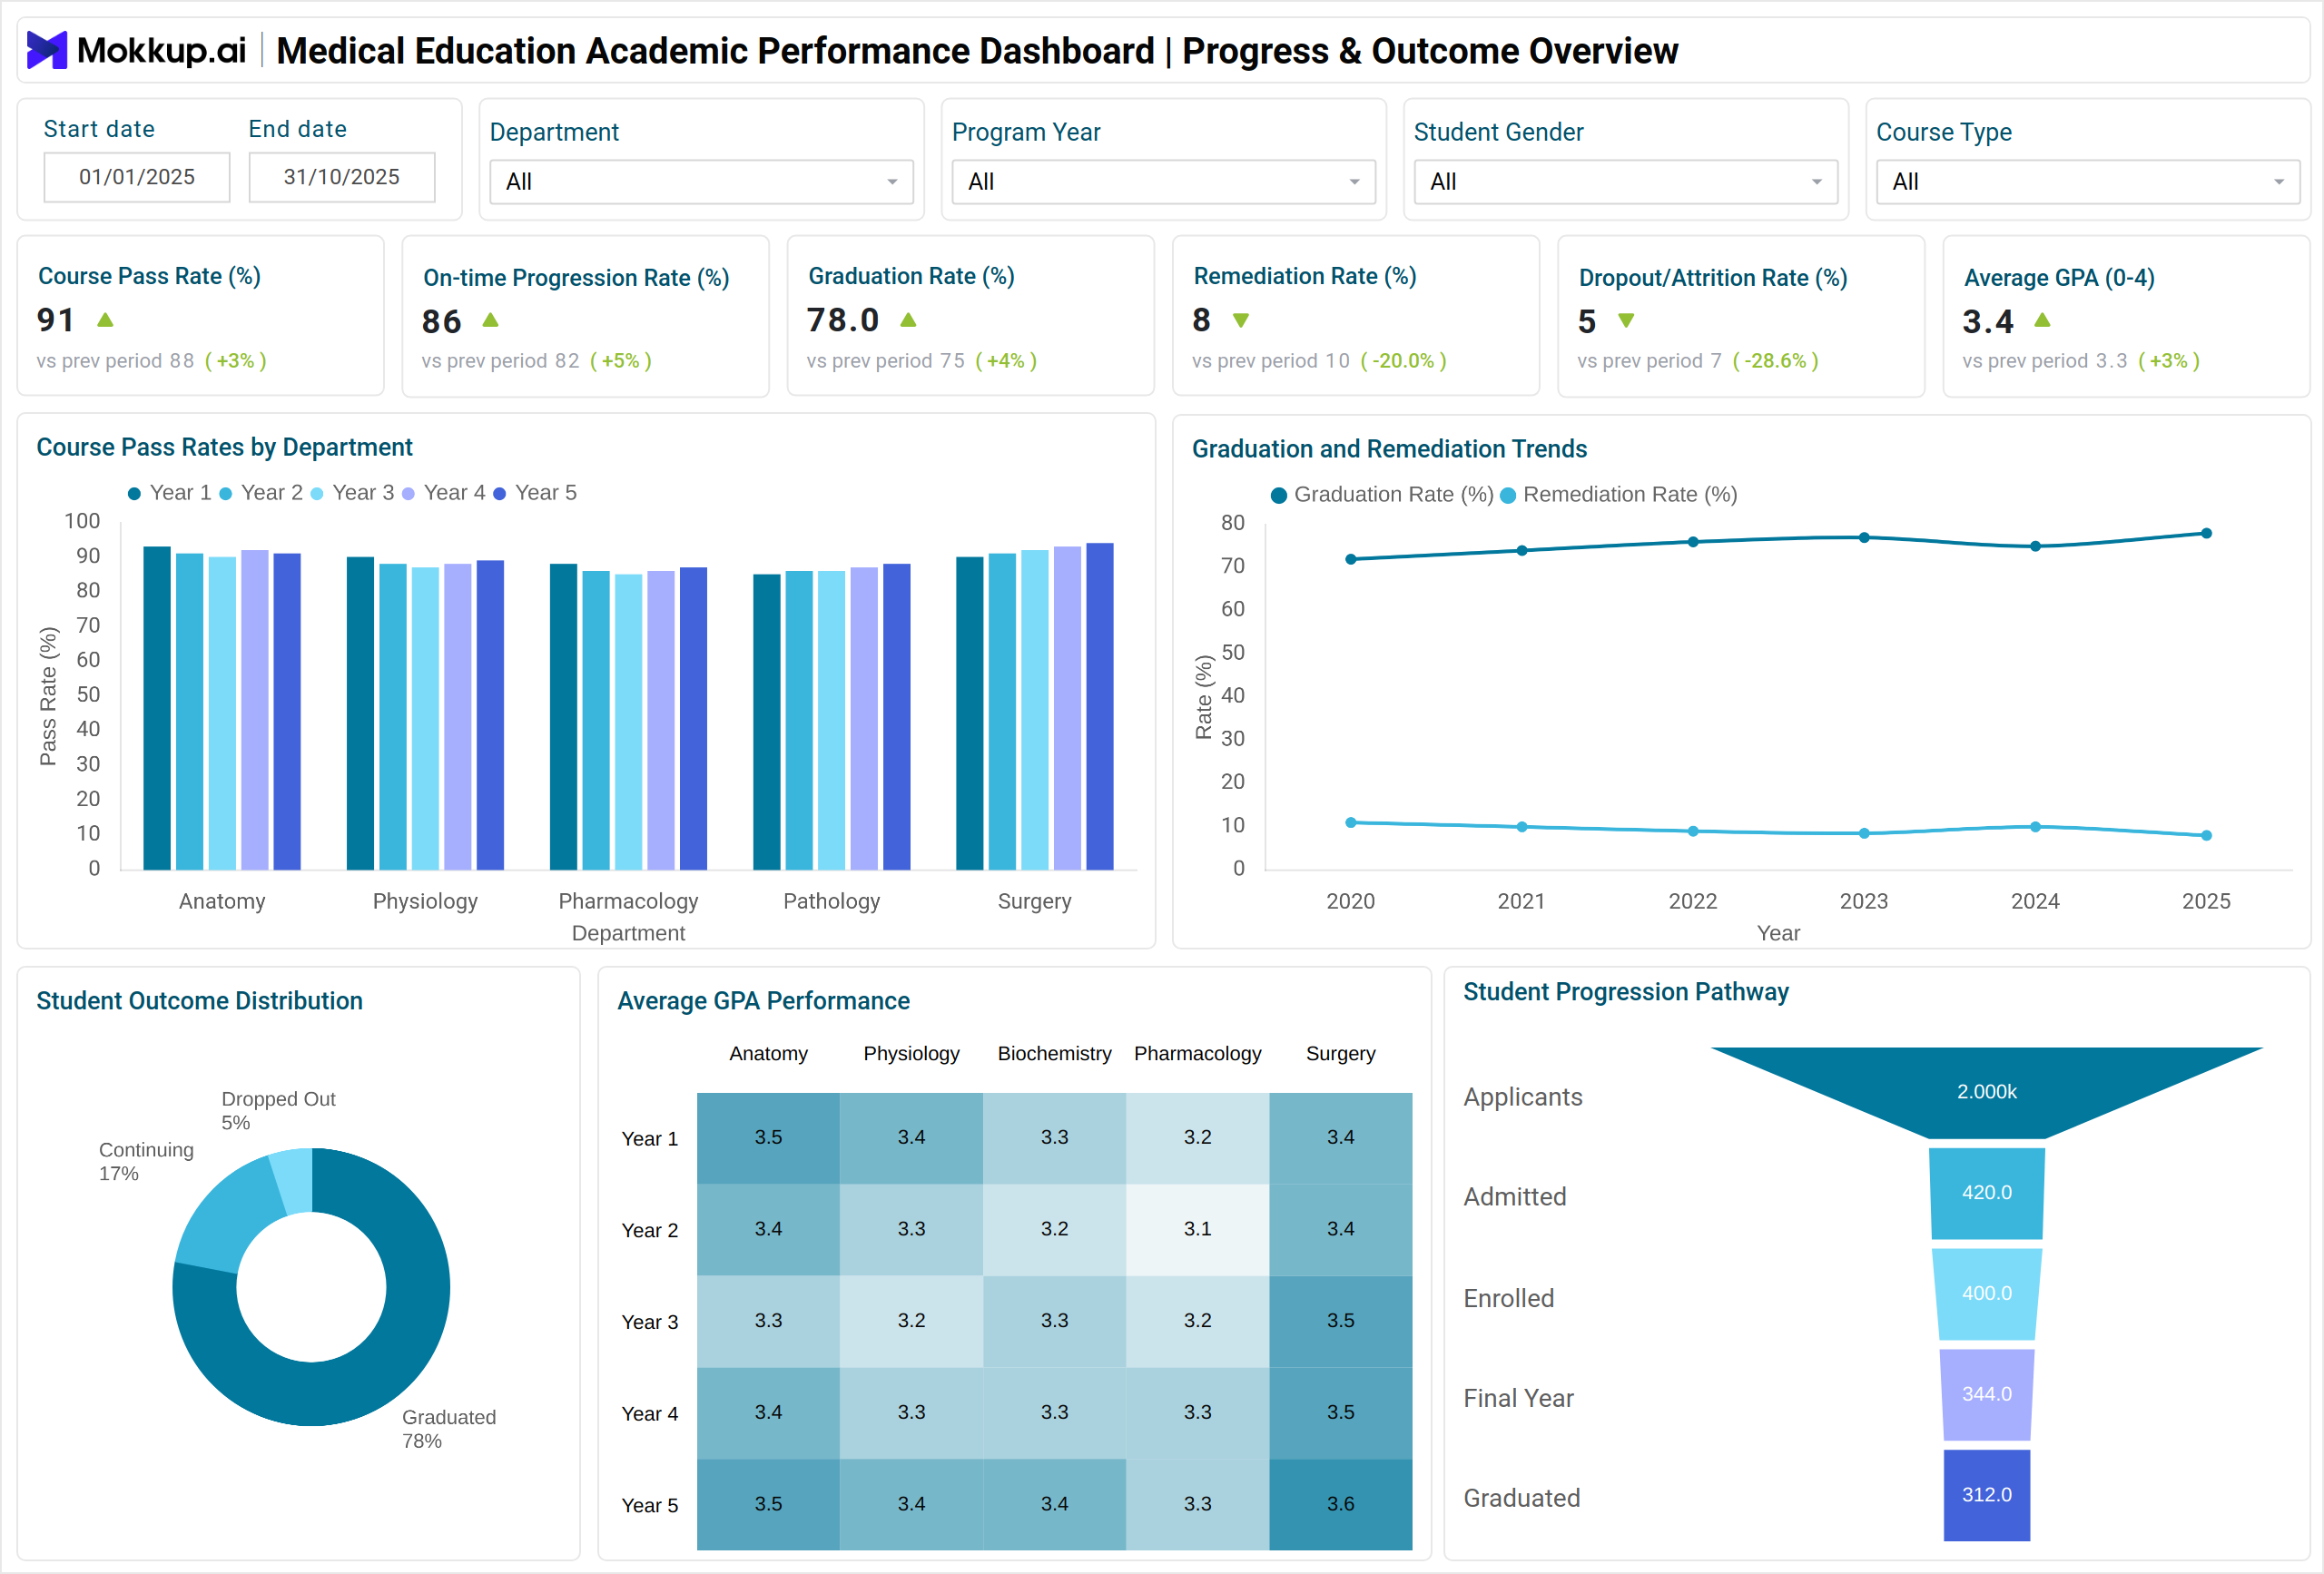2324x1574 pixels.
Task: Click Year 4 Biochemistry heatmap cell 3.3
Action: 1055,1413
